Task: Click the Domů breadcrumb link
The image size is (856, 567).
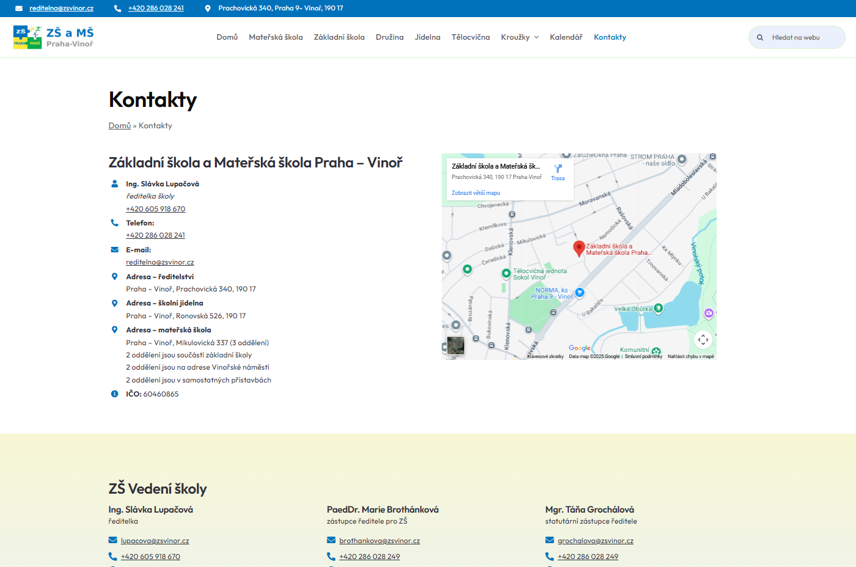Action: 120,126
